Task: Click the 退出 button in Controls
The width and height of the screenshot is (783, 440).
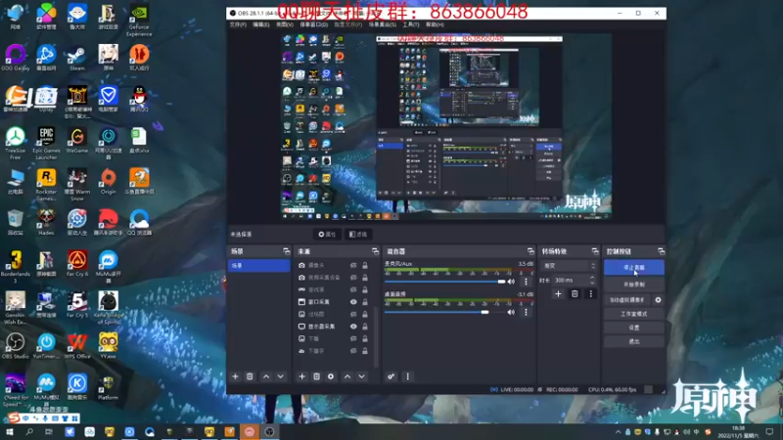Action: 633,341
